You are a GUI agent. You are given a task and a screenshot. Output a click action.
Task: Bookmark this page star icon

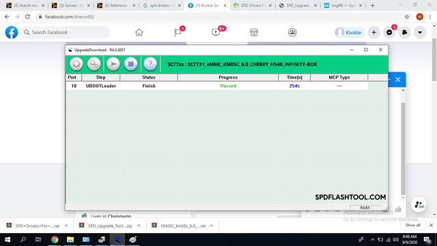(407, 16)
